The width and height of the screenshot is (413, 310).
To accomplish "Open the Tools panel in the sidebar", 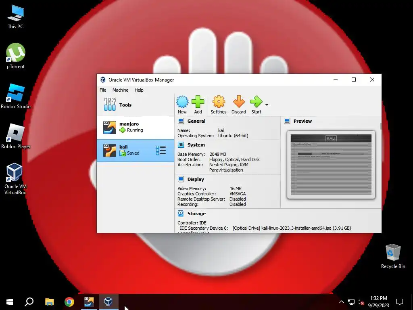I will [136, 105].
